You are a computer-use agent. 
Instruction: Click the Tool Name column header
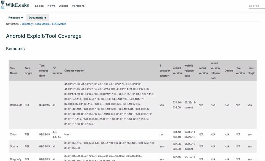click(14, 71)
